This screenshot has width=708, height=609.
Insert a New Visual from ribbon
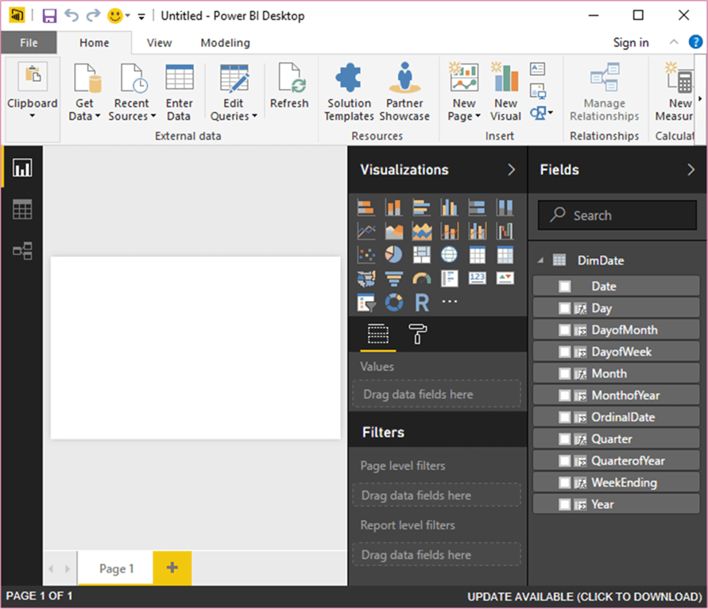tap(505, 92)
